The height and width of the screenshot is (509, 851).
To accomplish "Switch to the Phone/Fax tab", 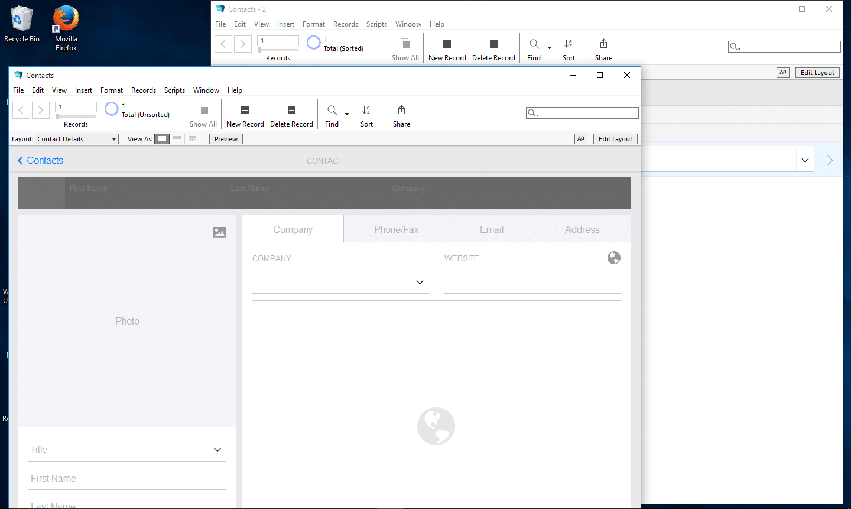I will pyautogui.click(x=396, y=229).
